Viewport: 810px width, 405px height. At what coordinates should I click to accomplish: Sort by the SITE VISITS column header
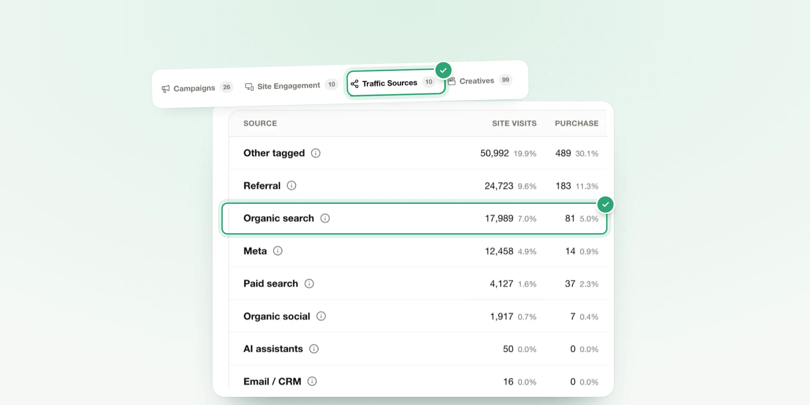coord(514,124)
